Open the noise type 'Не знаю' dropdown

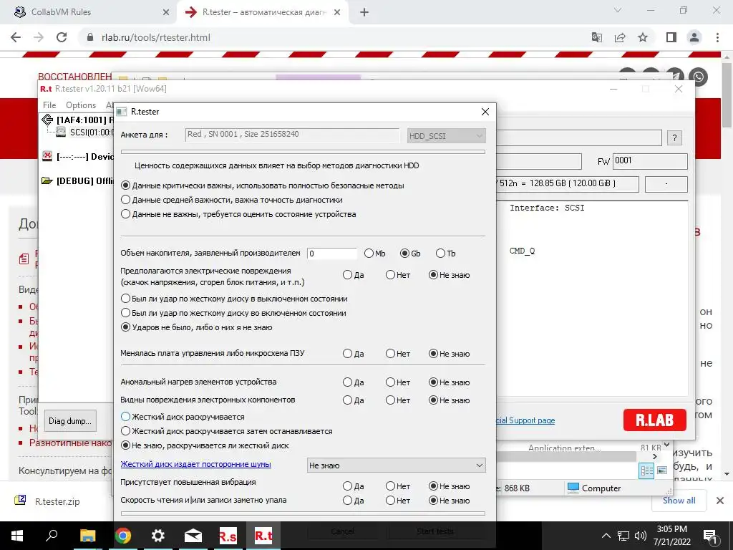point(397,465)
